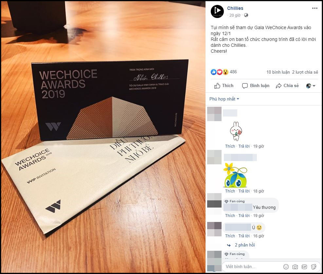The width and height of the screenshot is (323, 274).
Task: Attach a photo using the camera icon
Action: (295, 267)
